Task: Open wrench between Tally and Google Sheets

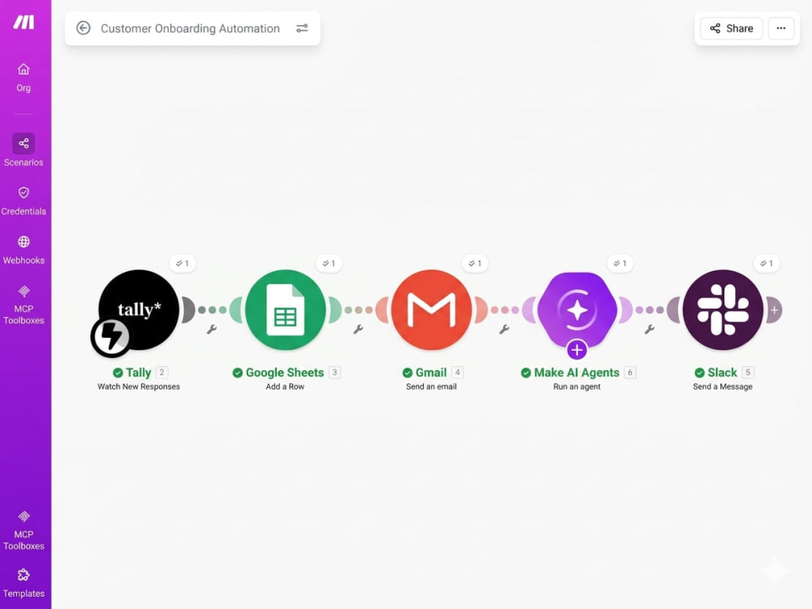Action: point(211,330)
